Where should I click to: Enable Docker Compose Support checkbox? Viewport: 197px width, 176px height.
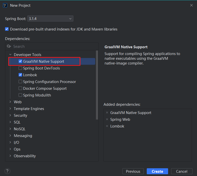pyautogui.click(x=20, y=88)
